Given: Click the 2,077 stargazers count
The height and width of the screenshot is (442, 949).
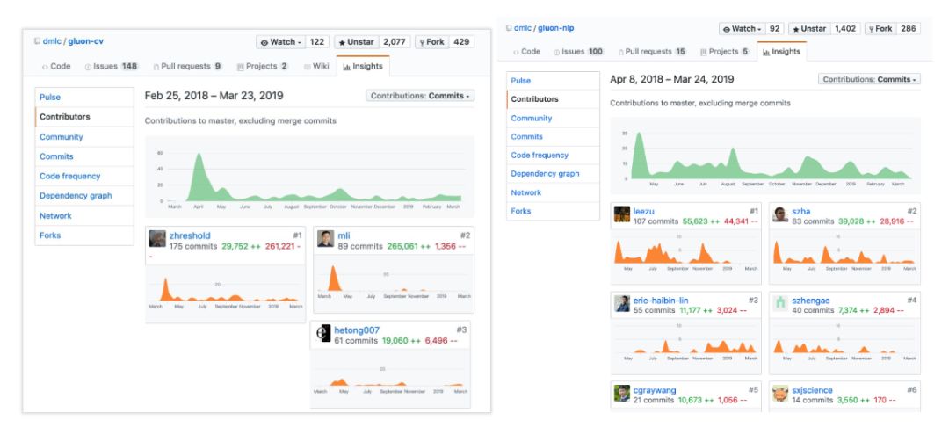Looking at the screenshot, I should coord(395,42).
